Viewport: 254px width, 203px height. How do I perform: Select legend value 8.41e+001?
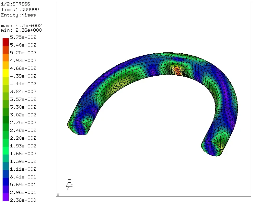pos(23,177)
